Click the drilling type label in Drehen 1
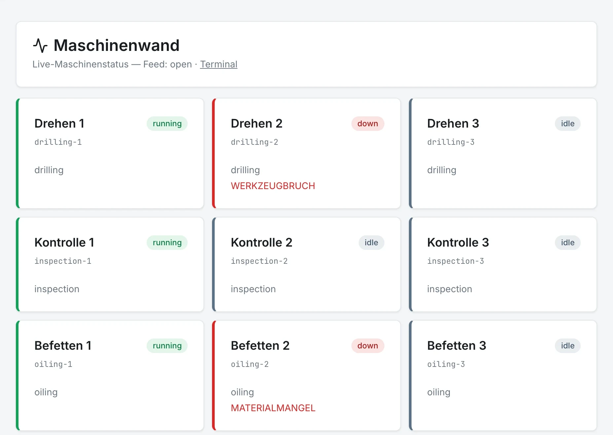The image size is (613, 435). (x=49, y=170)
